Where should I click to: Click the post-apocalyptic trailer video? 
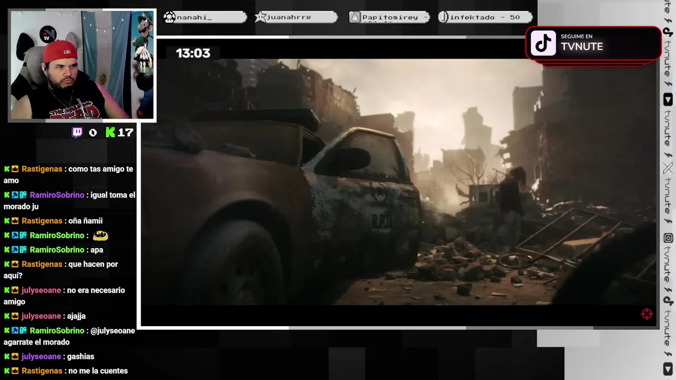coord(399,182)
